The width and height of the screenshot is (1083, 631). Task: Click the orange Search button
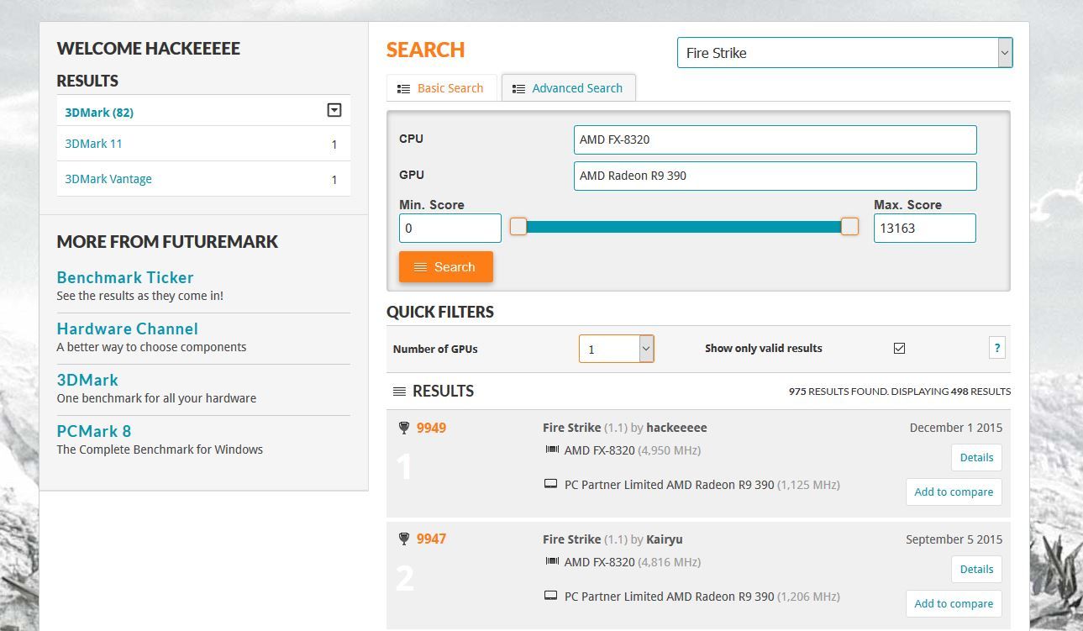tap(445, 267)
